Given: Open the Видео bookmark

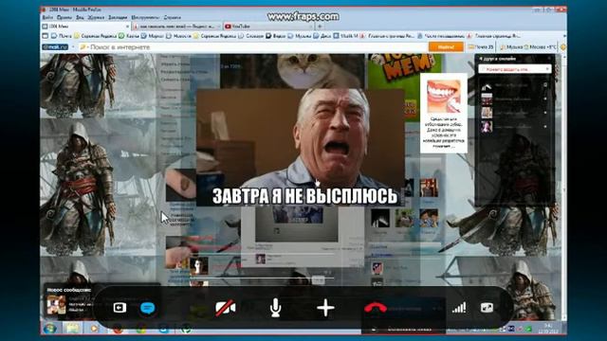Looking at the screenshot, I should 276,36.
